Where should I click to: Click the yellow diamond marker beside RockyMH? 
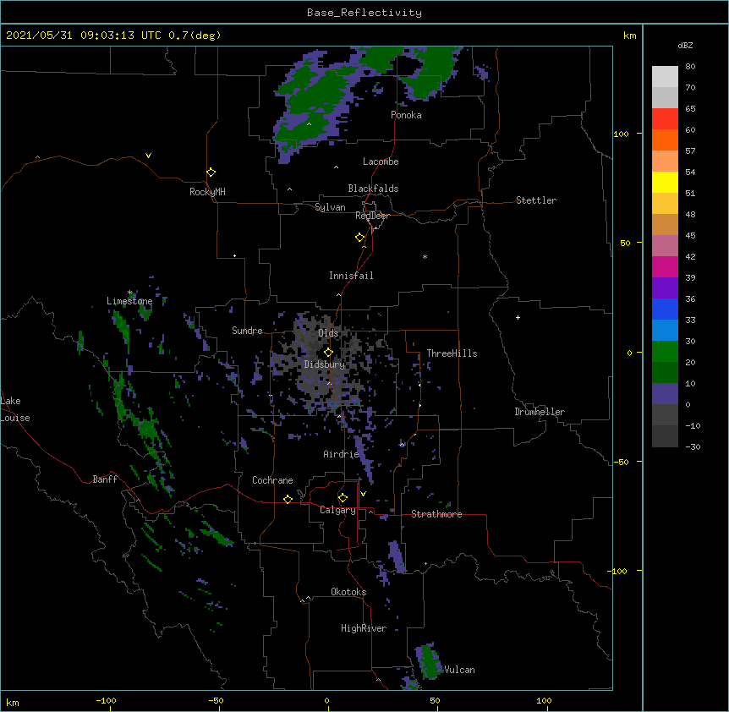point(211,172)
